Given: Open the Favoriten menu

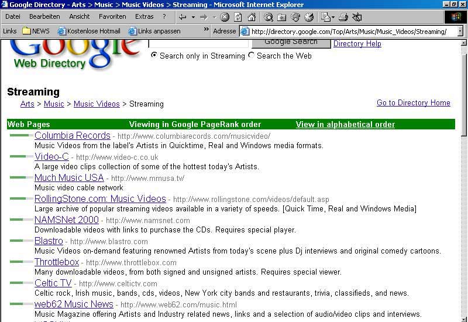Looking at the screenshot, I should [112, 17].
